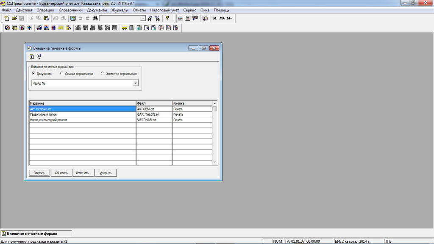
Task: Activate the Внешние печатные формы window tab at bottom
Action: click(x=36, y=233)
